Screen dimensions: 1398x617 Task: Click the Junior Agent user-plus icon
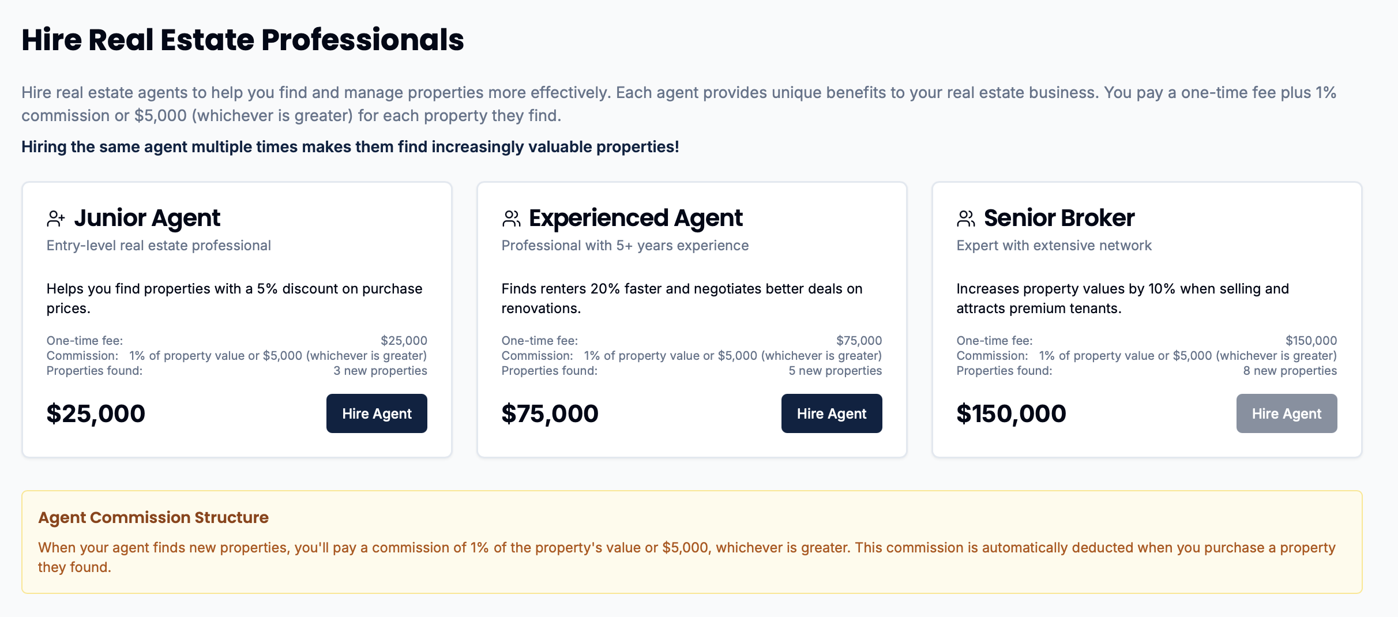tap(56, 219)
